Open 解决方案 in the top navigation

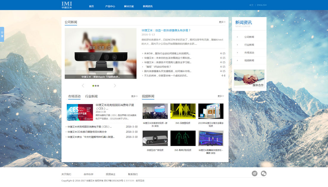(129, 6)
